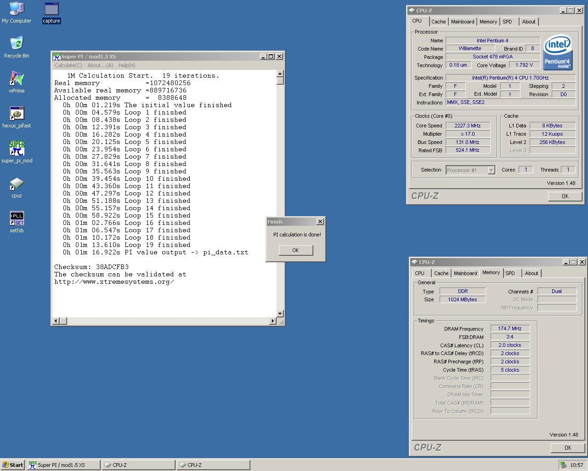The width and height of the screenshot is (588, 471).
Task: Click Super PI vertical scrollbar down arrow
Action: tap(280, 313)
